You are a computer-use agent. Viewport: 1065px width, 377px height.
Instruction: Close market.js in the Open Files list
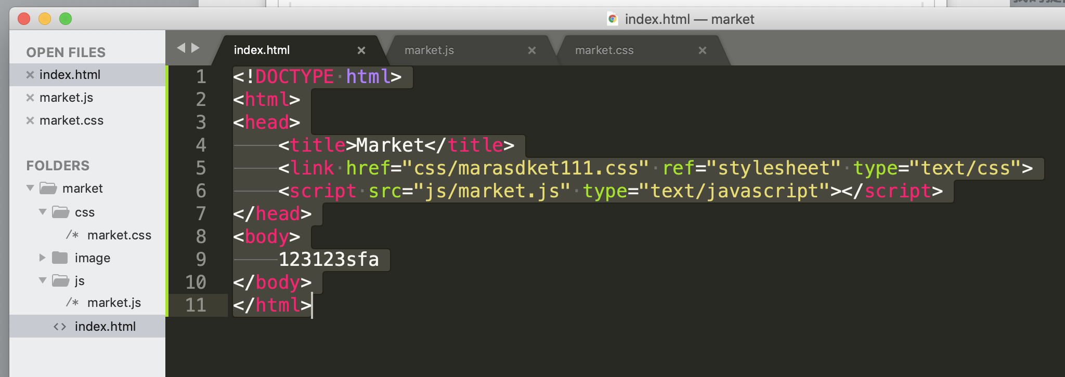click(x=30, y=98)
